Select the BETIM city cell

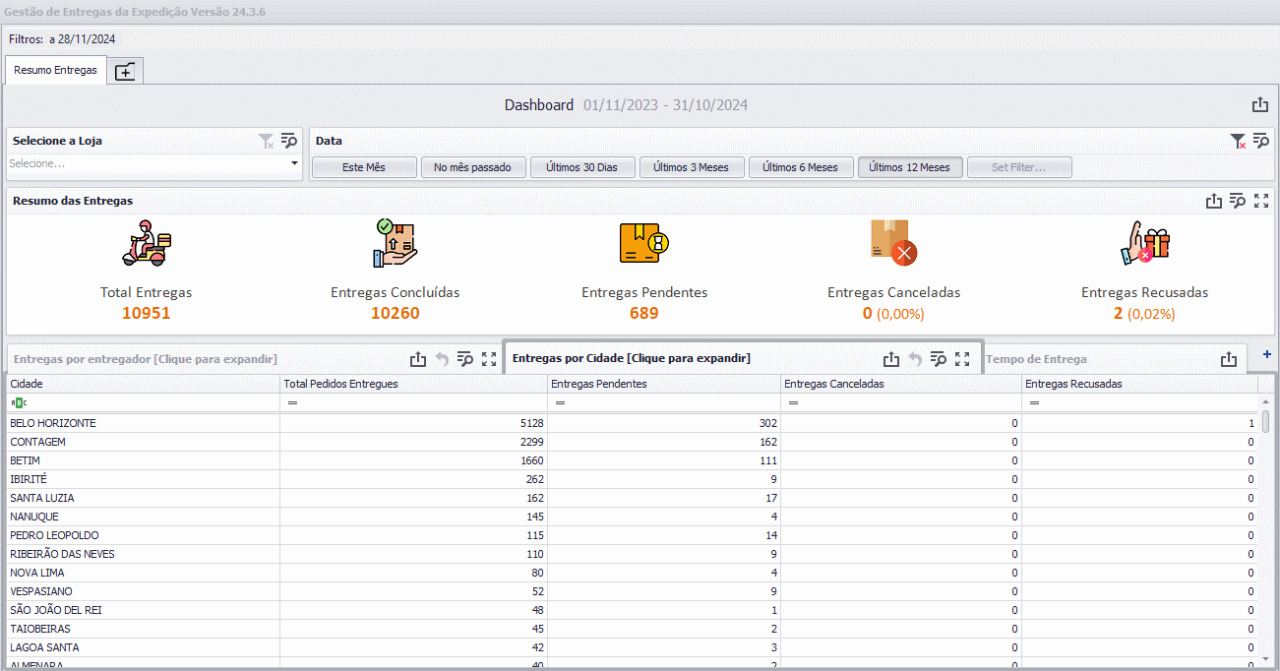point(143,460)
